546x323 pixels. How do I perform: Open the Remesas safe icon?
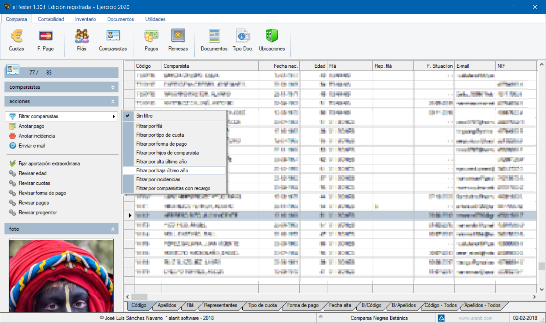tap(178, 36)
